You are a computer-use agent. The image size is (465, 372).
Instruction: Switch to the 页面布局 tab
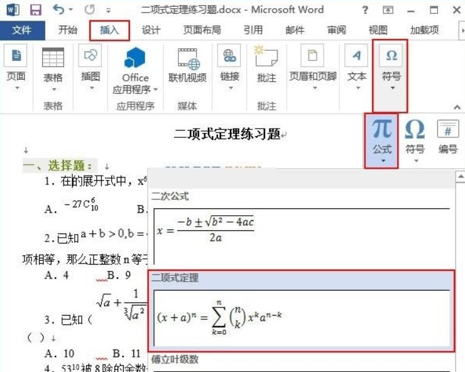click(202, 30)
